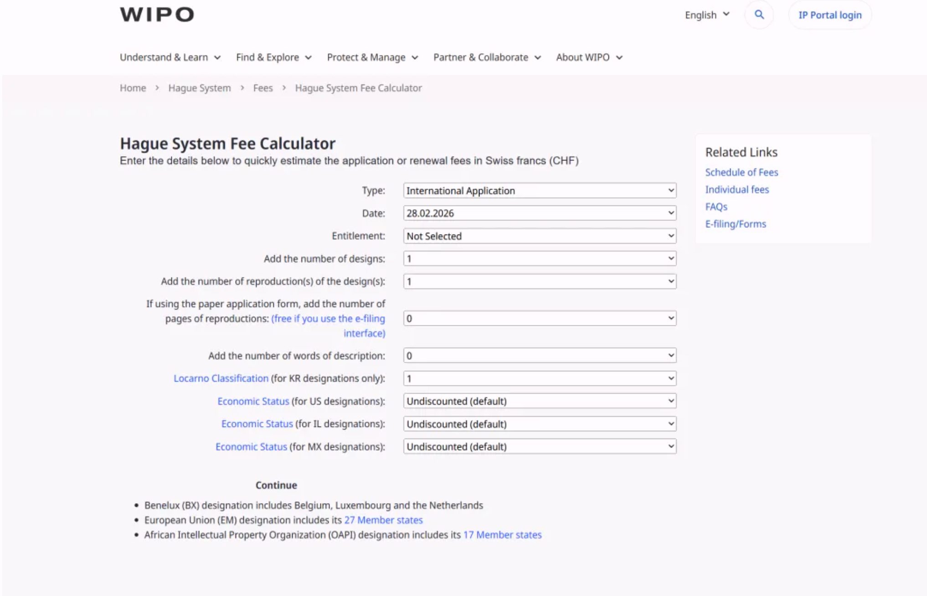Open the Type dropdown
This screenshot has height=596, width=927.
(x=540, y=190)
